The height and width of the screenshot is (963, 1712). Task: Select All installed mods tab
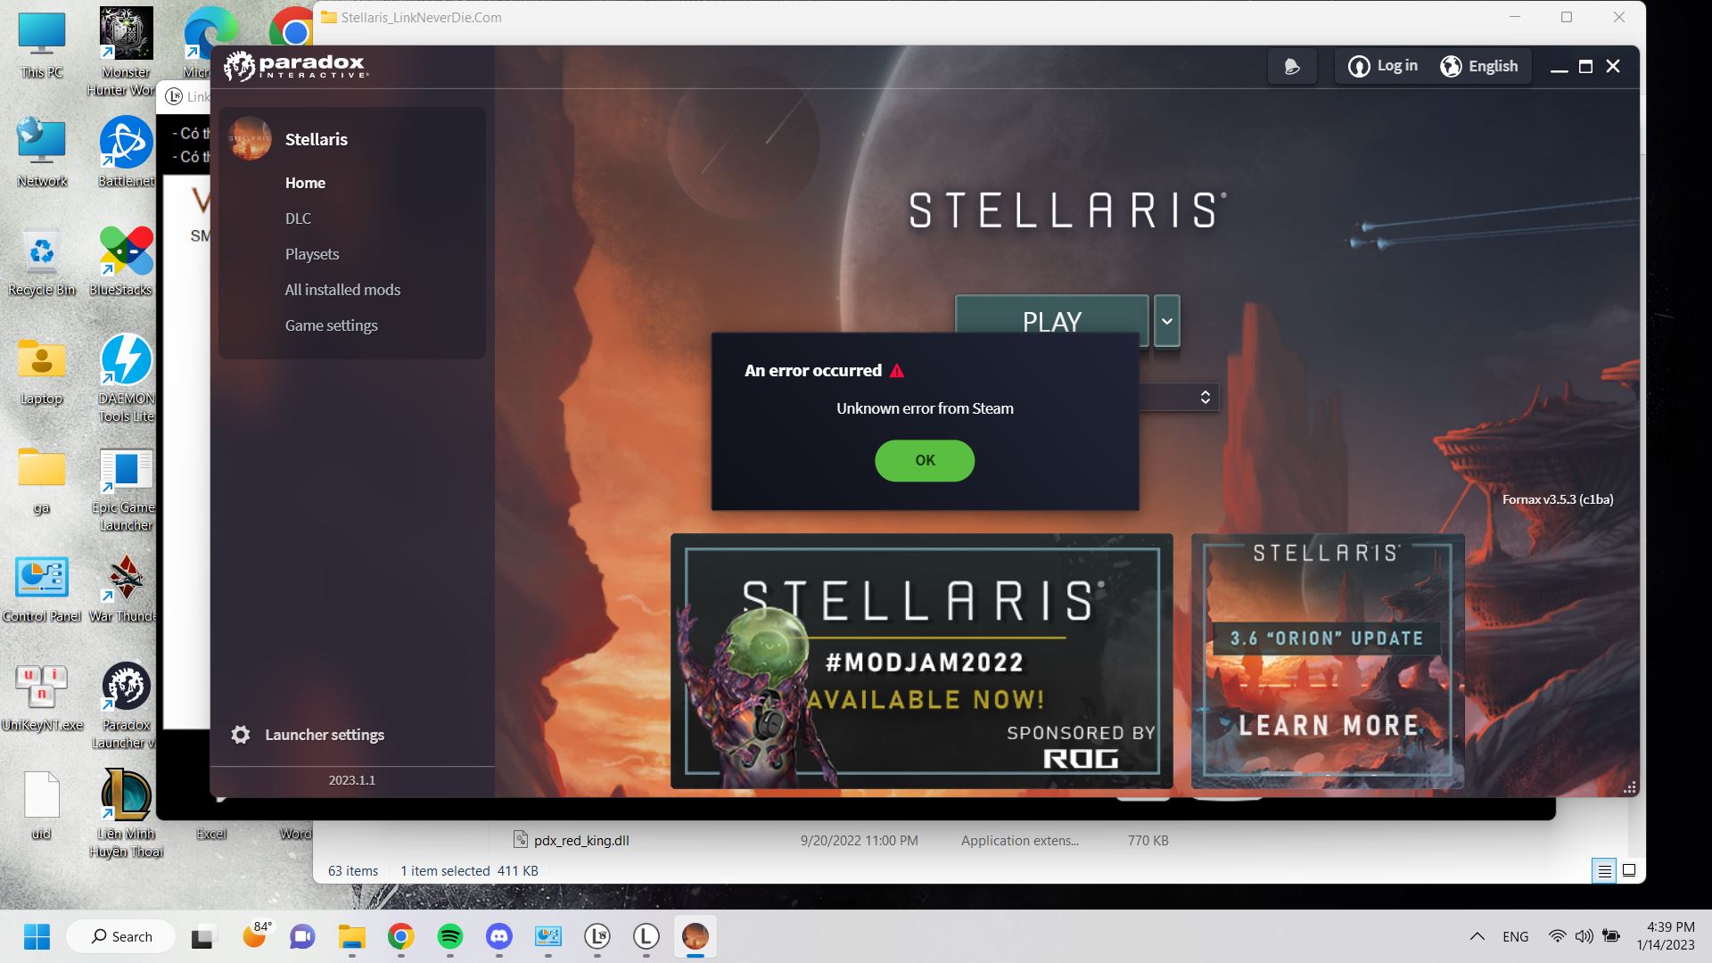coord(341,289)
